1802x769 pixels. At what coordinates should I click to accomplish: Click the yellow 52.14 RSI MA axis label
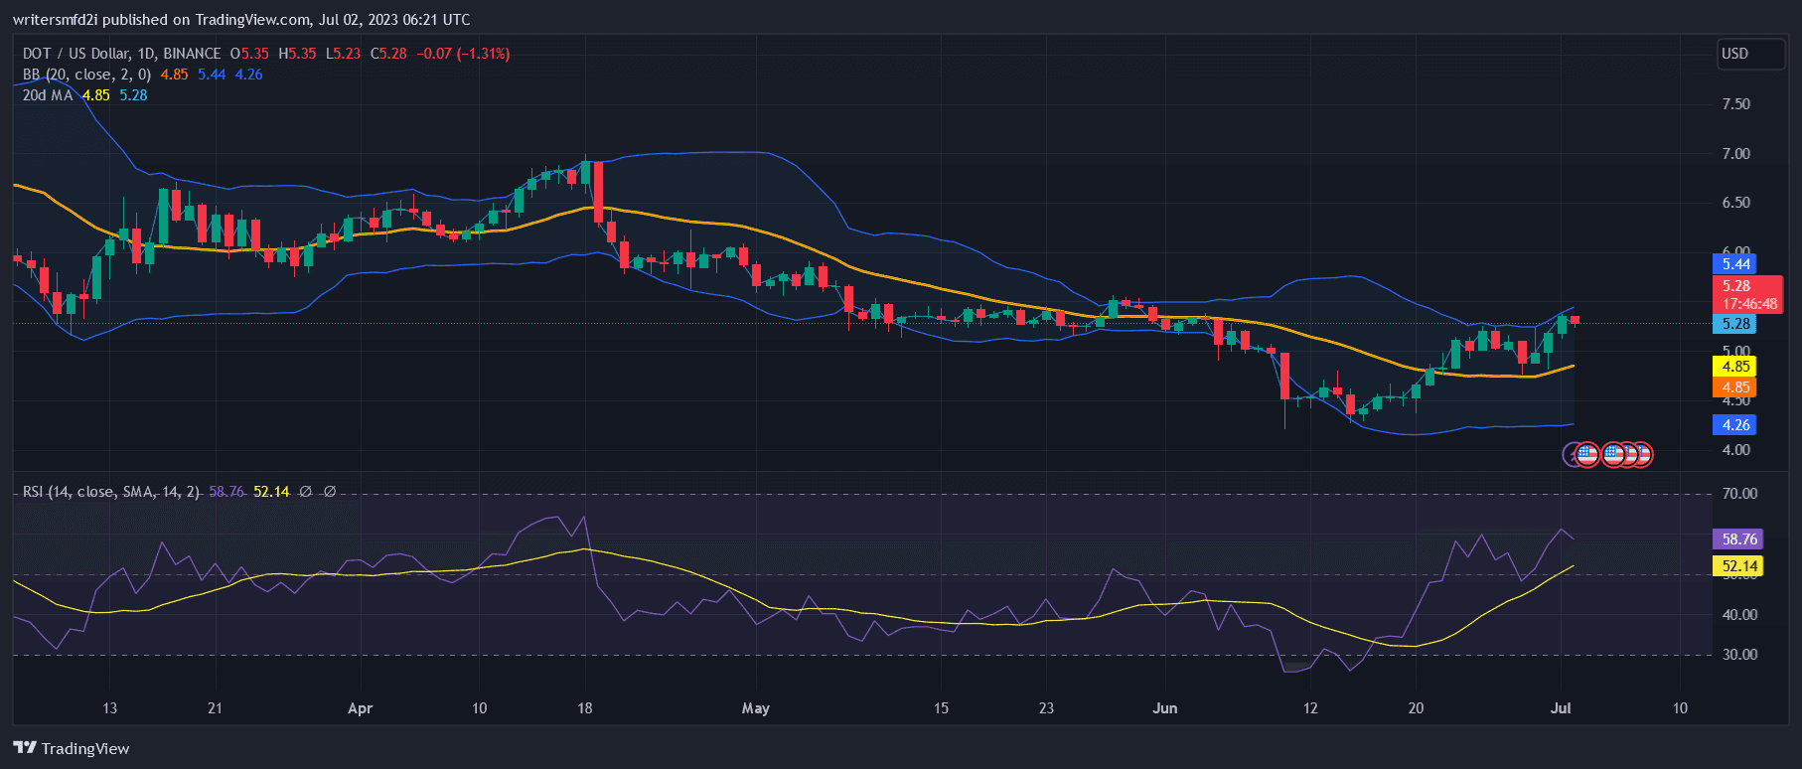[x=1738, y=566]
